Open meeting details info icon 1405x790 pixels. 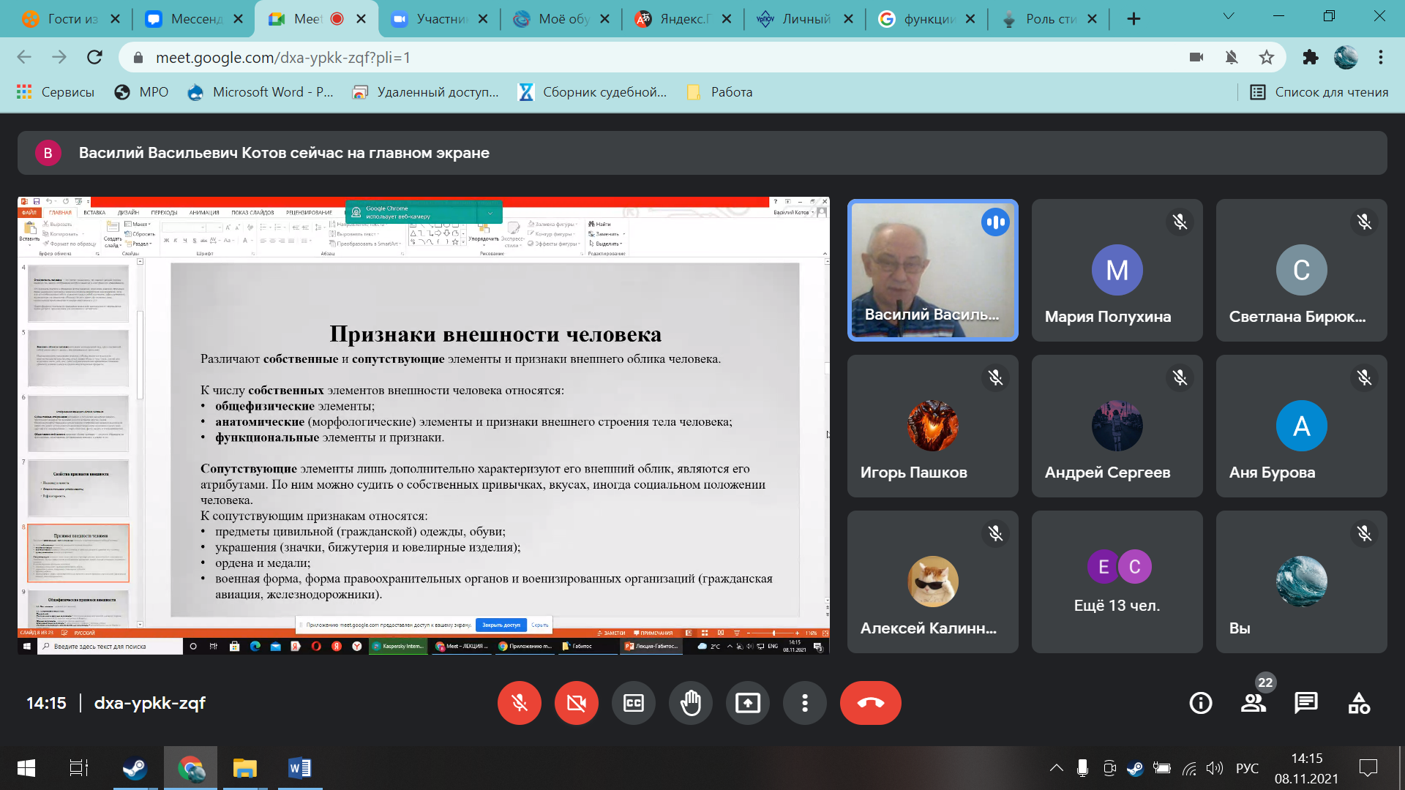point(1201,703)
